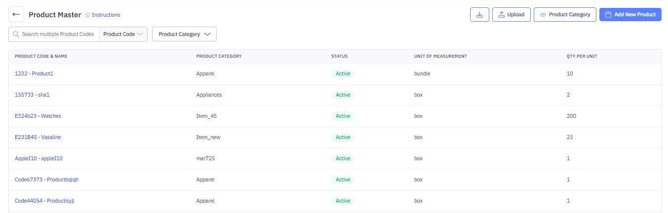Click the back arrow icon
The height and width of the screenshot is (213, 668).
coord(16,15)
